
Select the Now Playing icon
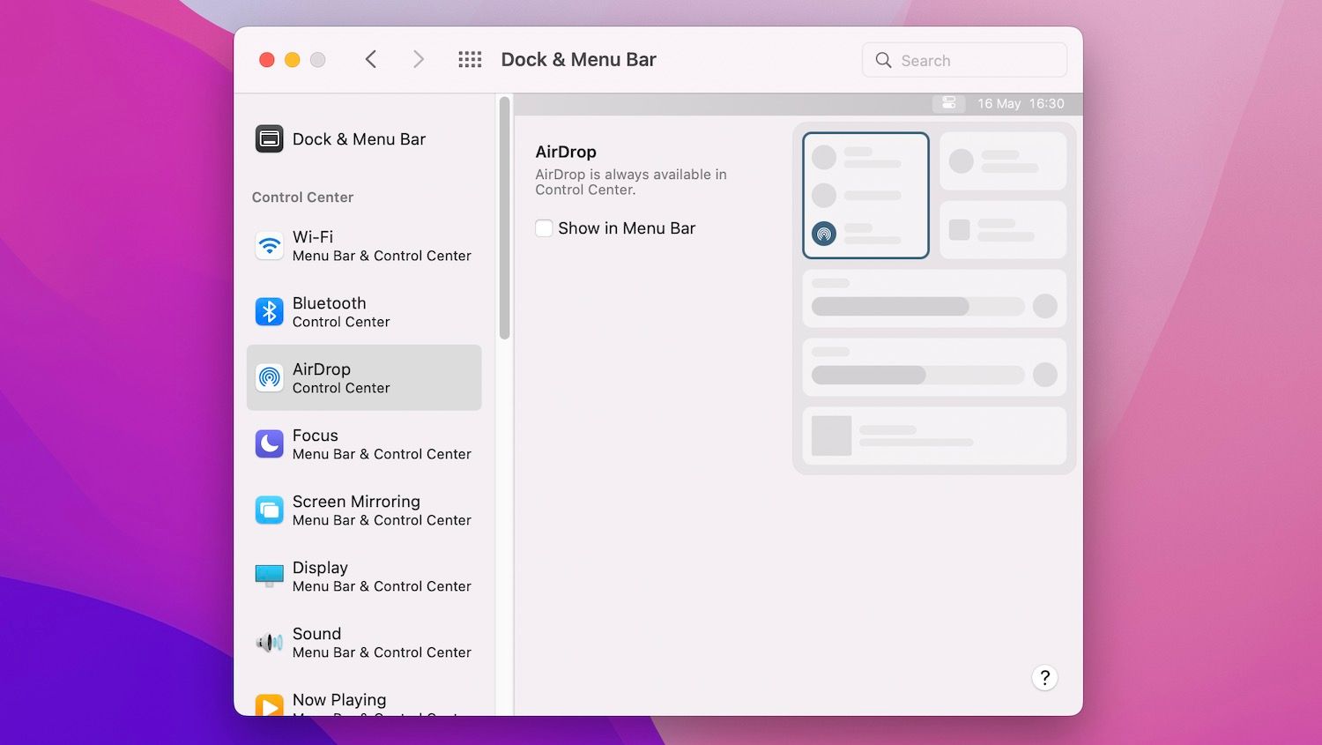coord(269,705)
